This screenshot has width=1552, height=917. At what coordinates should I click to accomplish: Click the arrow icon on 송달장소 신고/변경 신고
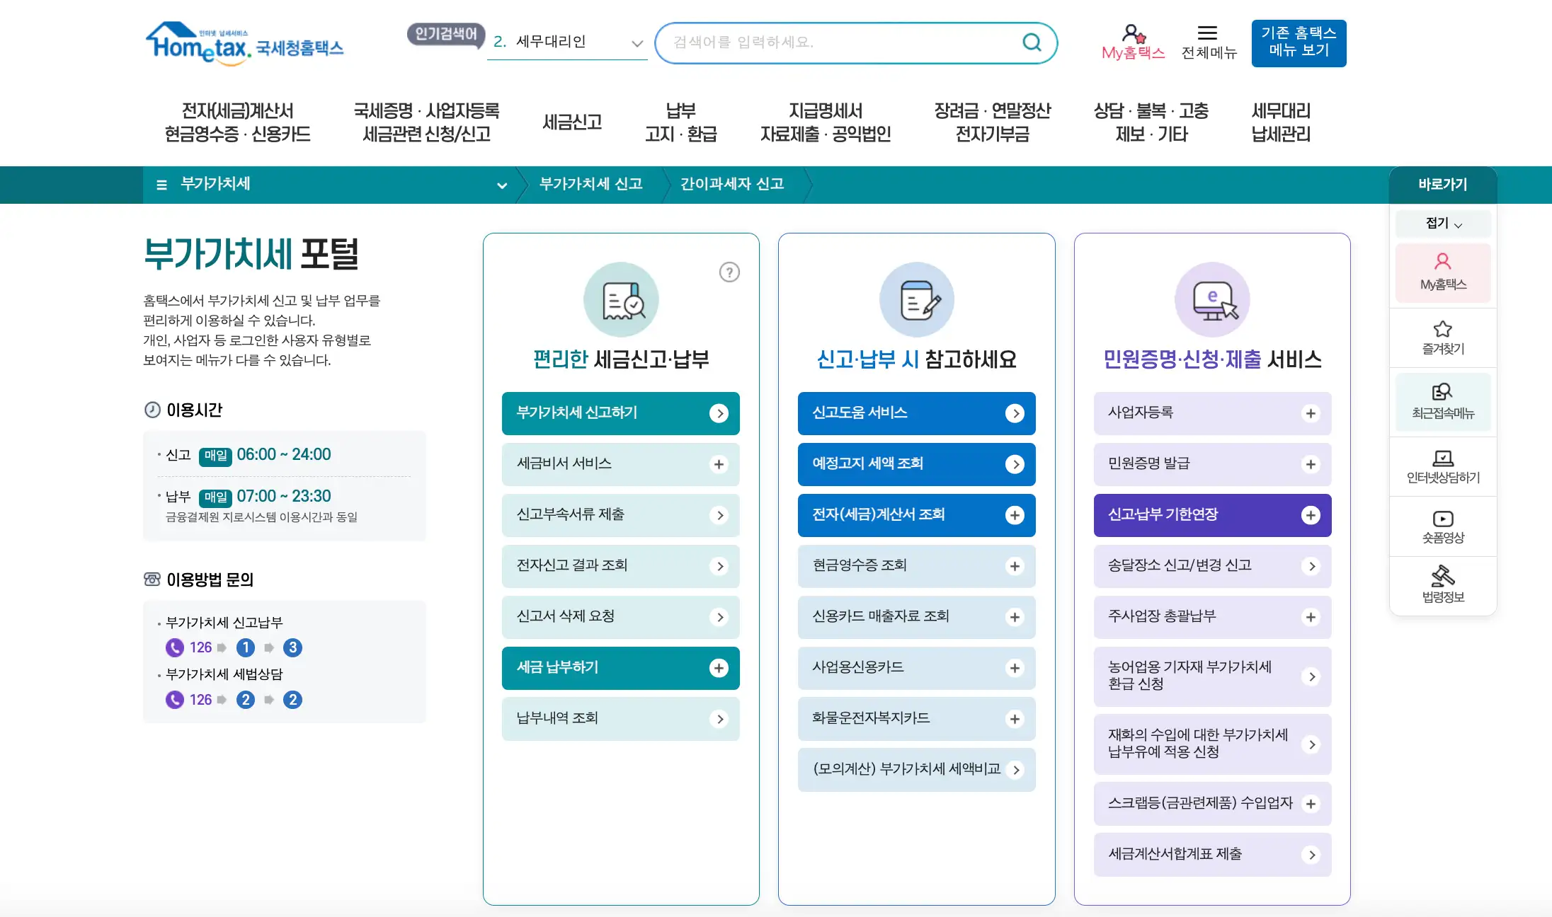[1311, 566]
